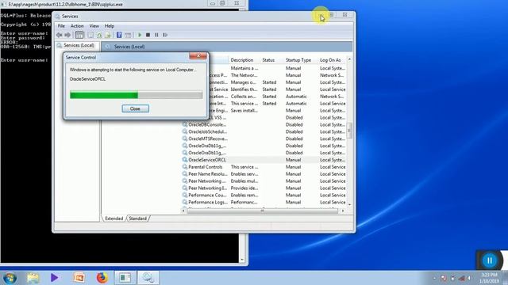Click the "Provides ide..." description cell
Viewport: 508px width, 285px height.
pyautogui.click(x=244, y=188)
